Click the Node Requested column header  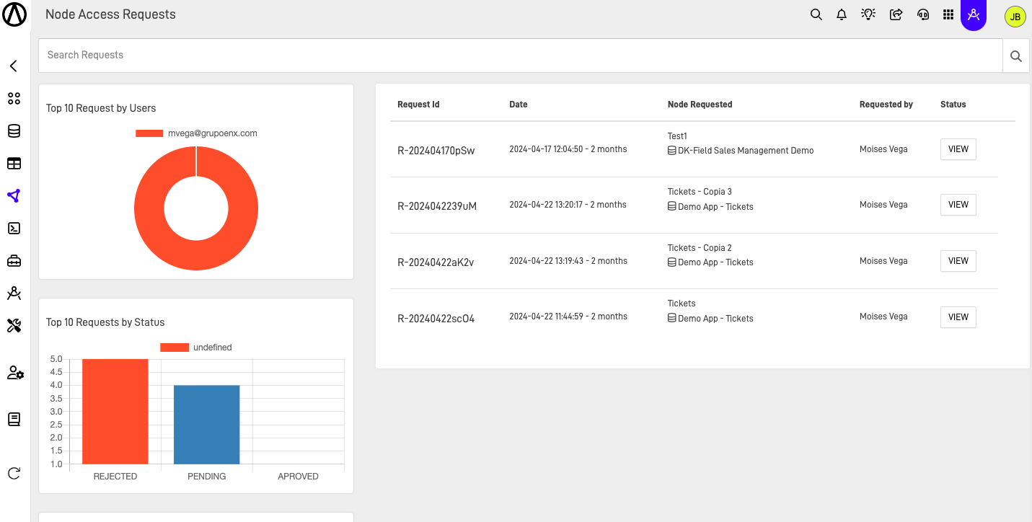(700, 105)
